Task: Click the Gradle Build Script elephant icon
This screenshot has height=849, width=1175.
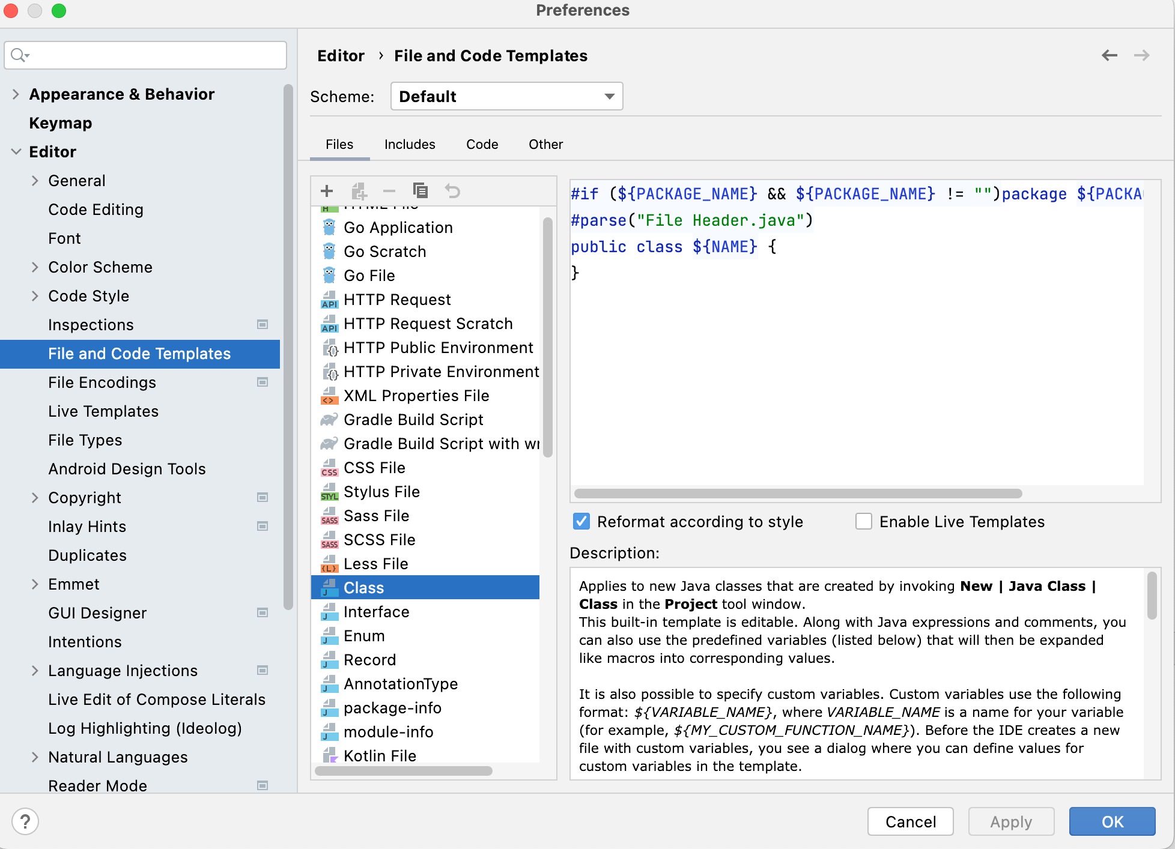Action: (x=329, y=420)
